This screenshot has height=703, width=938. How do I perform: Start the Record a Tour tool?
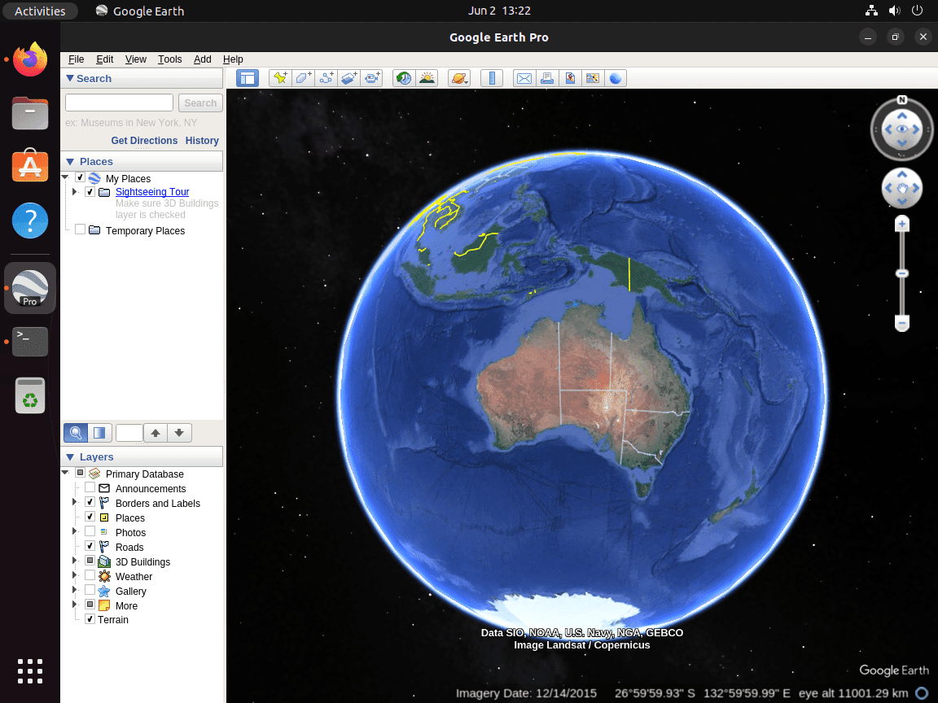pyautogui.click(x=372, y=77)
